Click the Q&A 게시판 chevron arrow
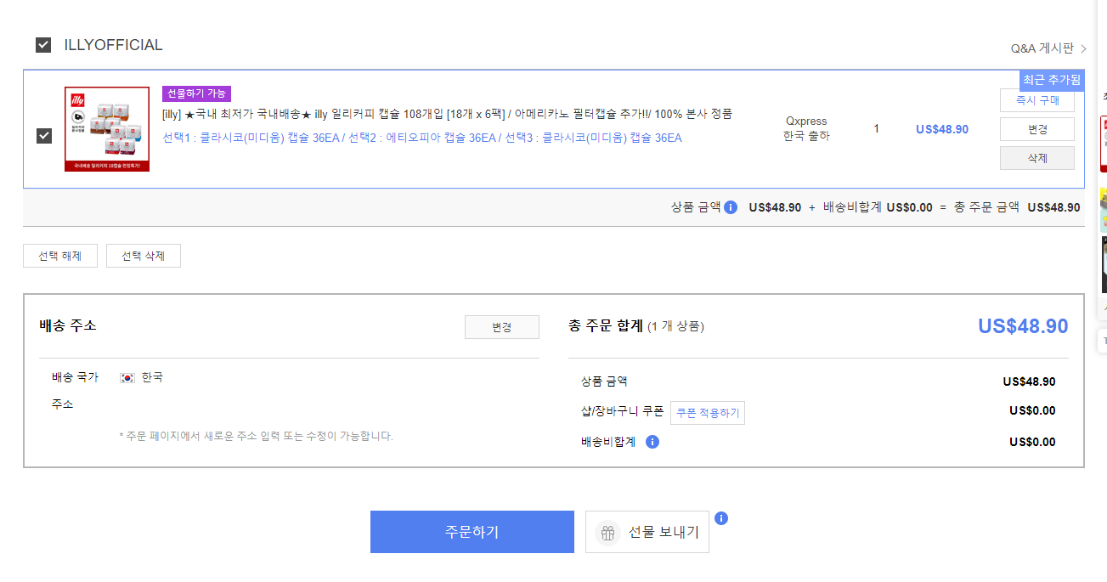 [1084, 48]
